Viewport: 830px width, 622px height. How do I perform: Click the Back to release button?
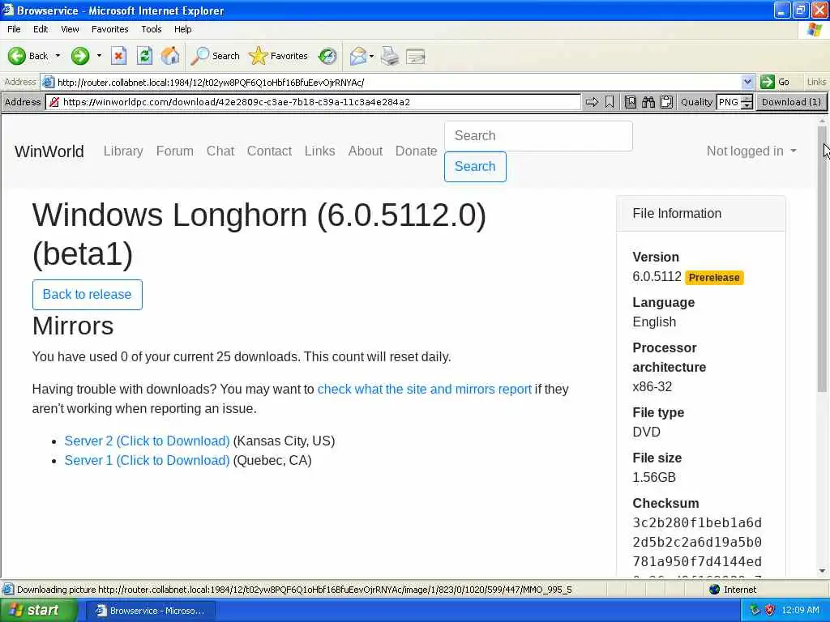pos(88,295)
